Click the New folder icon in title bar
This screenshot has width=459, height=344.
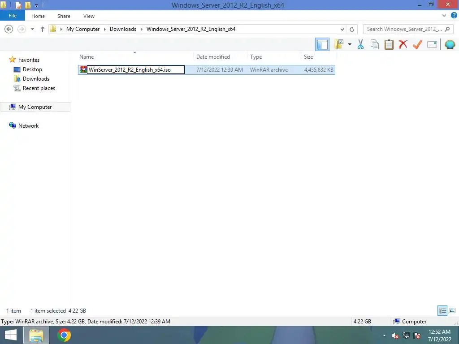point(28,5)
